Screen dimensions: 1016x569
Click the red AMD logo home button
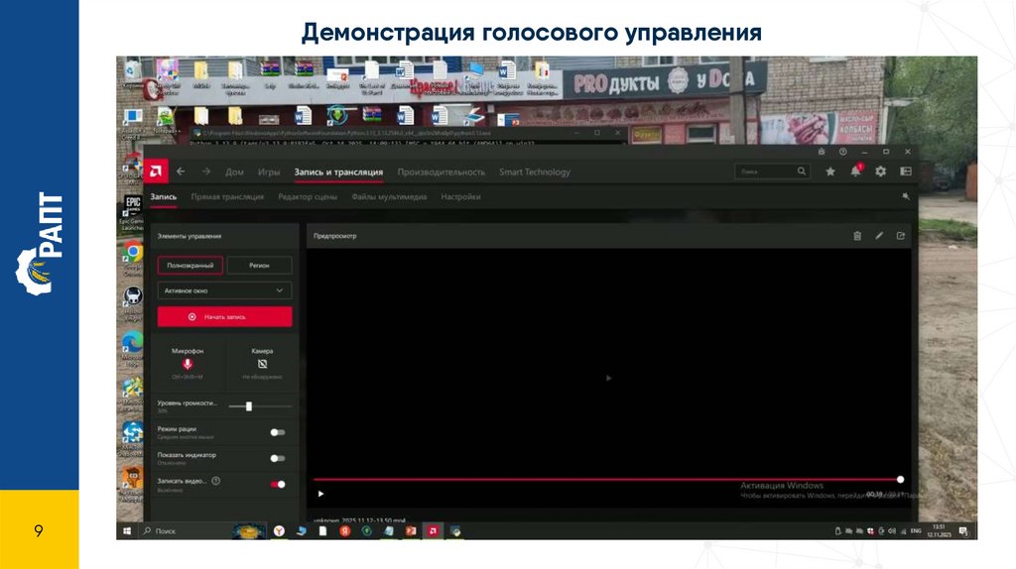[156, 171]
